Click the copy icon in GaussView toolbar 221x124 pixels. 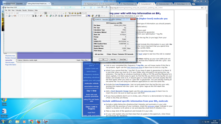(x=9, y=16)
